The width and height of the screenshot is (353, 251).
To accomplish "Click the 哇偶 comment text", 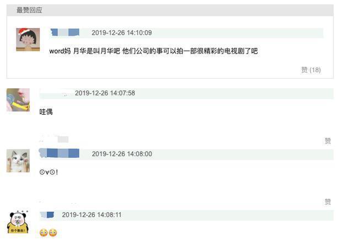I will pos(46,111).
